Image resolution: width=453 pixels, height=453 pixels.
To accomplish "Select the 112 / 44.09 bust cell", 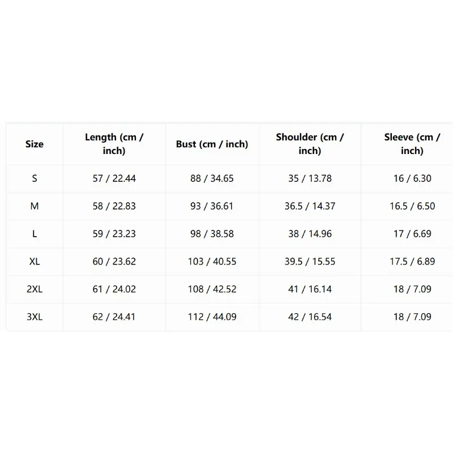I will coord(212,317).
